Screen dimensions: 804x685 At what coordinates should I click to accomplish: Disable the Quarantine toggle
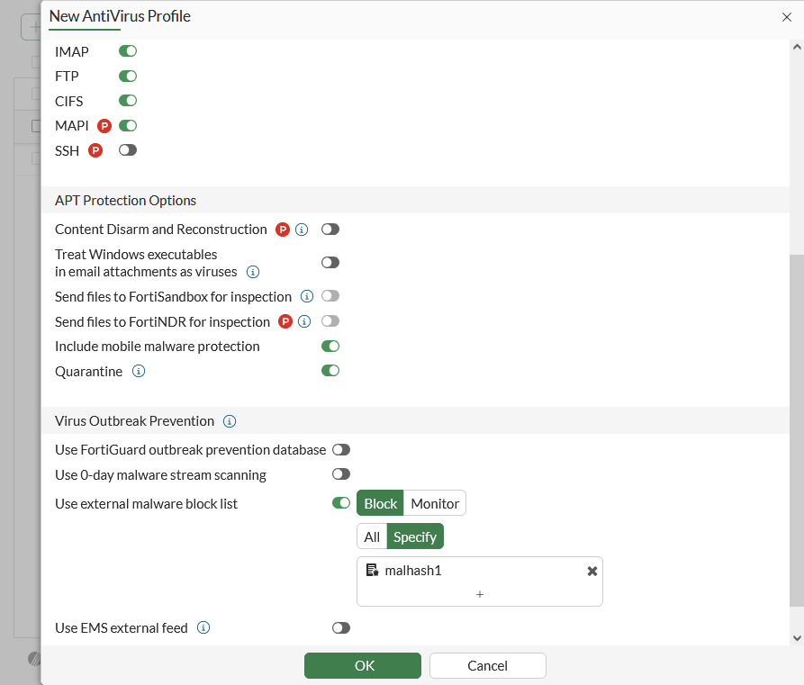point(330,370)
